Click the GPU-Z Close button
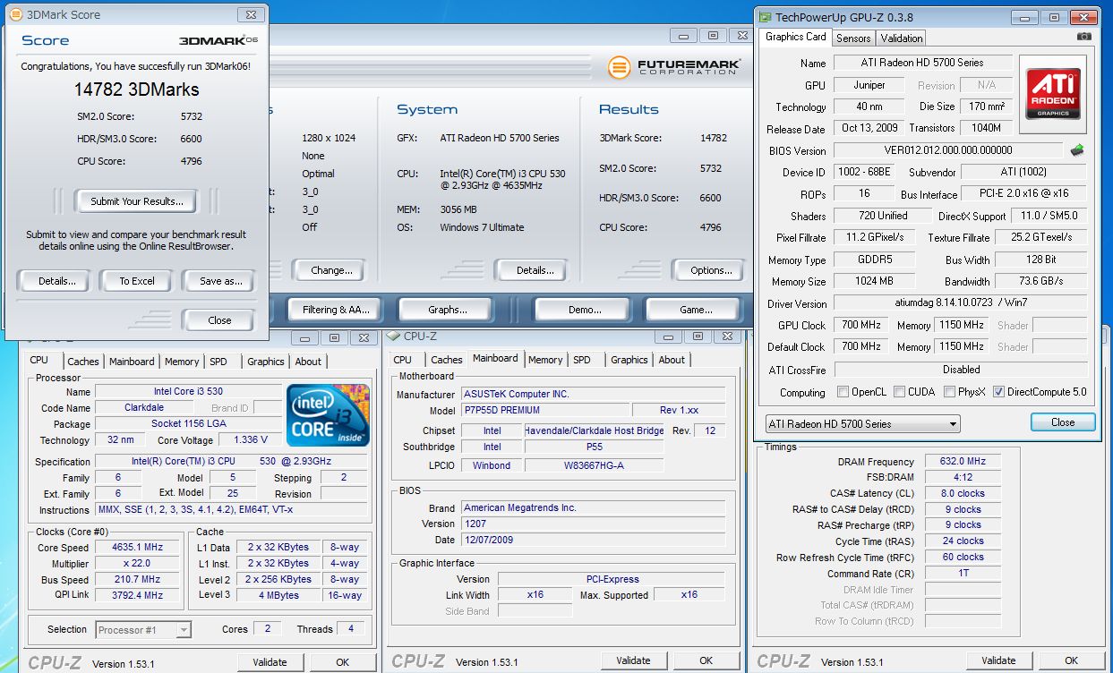The width and height of the screenshot is (1113, 673). click(1063, 422)
